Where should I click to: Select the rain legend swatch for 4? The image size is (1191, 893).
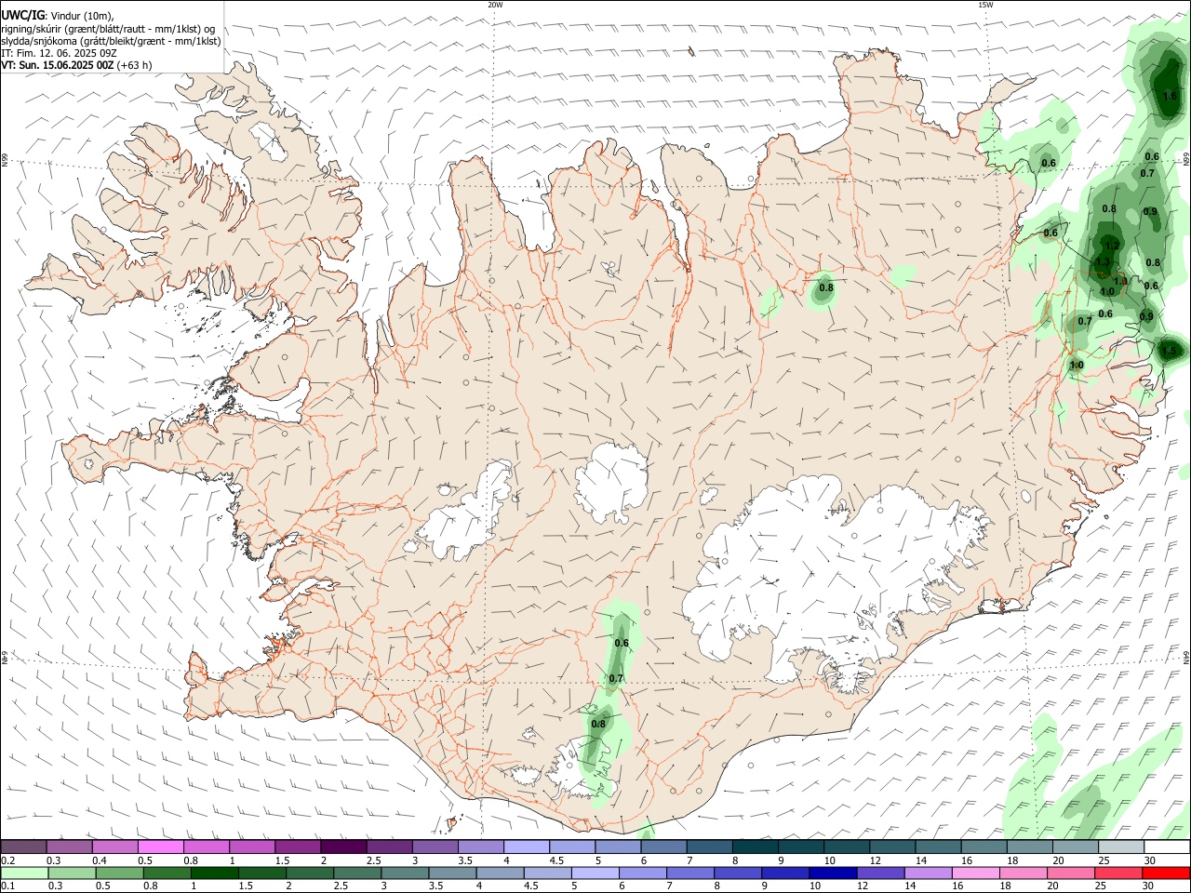tap(499, 873)
